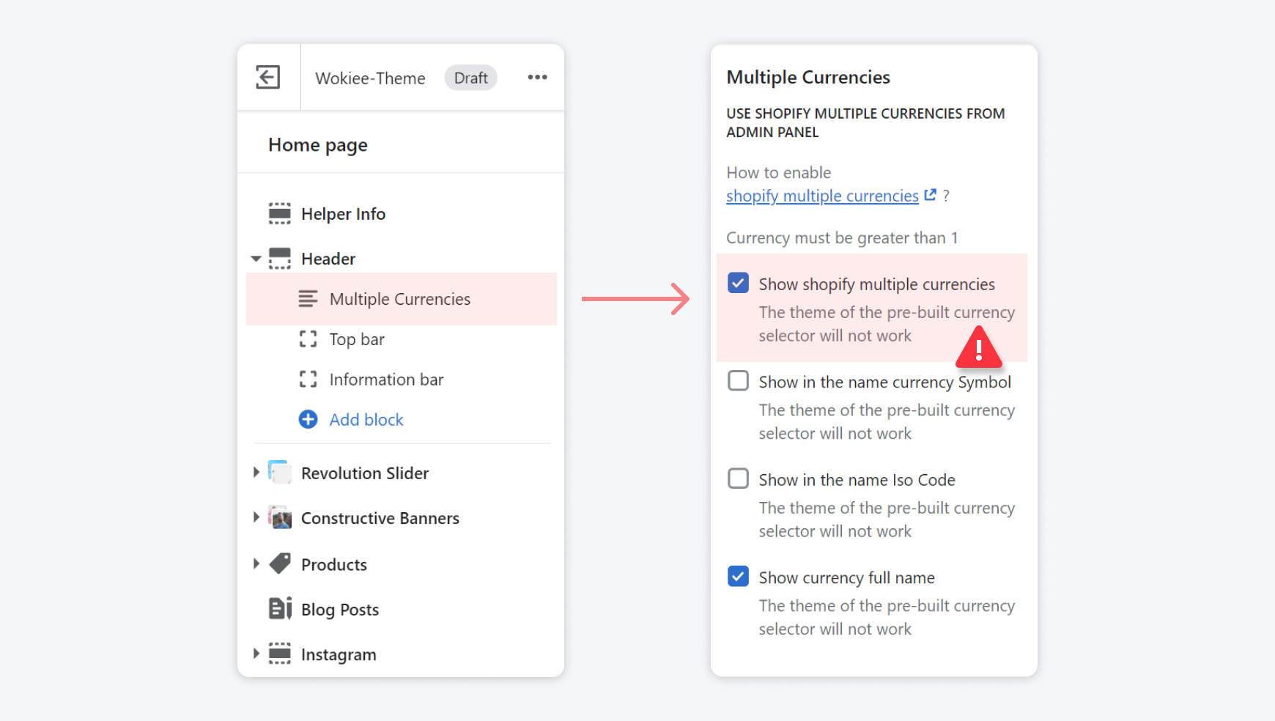Image resolution: width=1275 pixels, height=721 pixels.
Task: Expand the Revolution Slider section
Action: tap(256, 473)
